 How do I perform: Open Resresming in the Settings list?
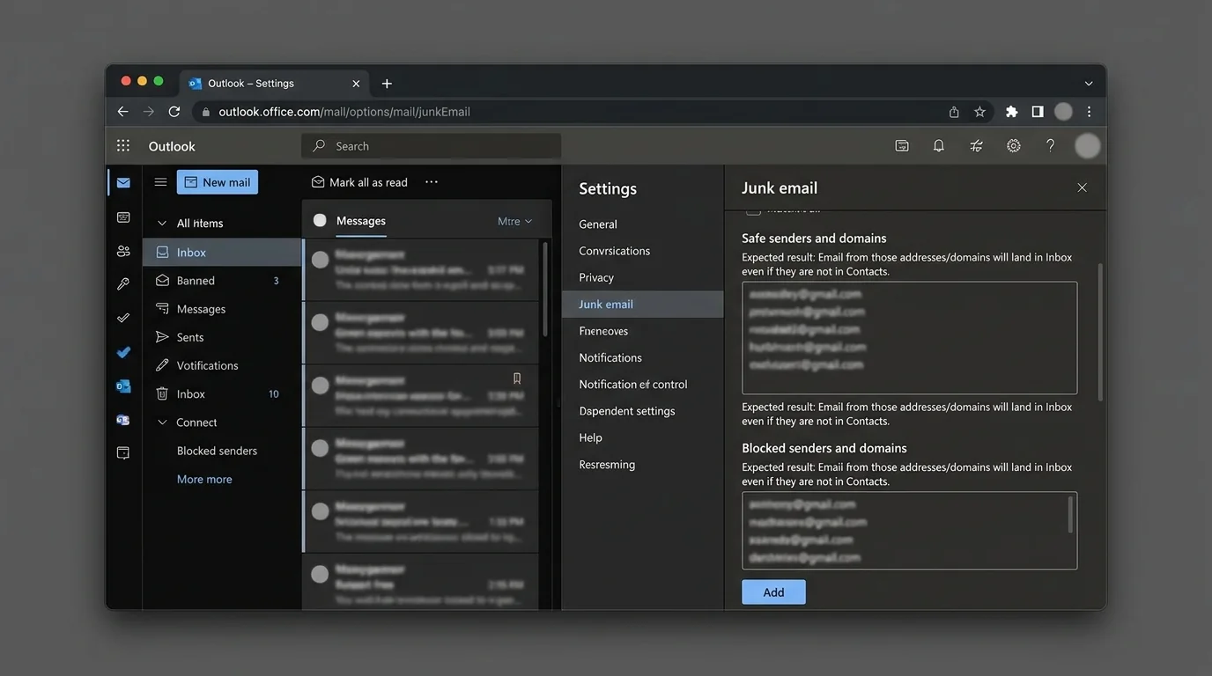click(x=607, y=465)
